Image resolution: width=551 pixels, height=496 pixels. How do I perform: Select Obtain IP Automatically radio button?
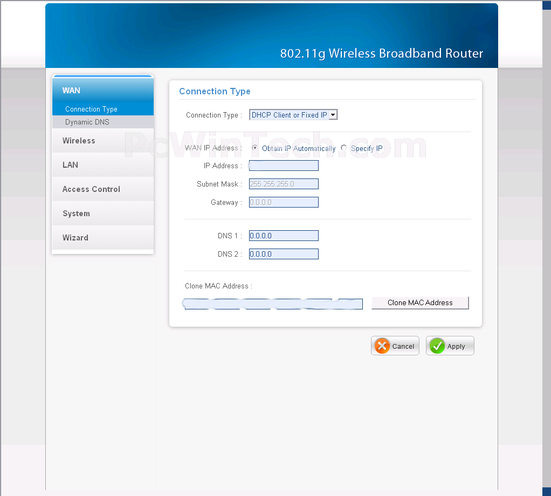[255, 148]
